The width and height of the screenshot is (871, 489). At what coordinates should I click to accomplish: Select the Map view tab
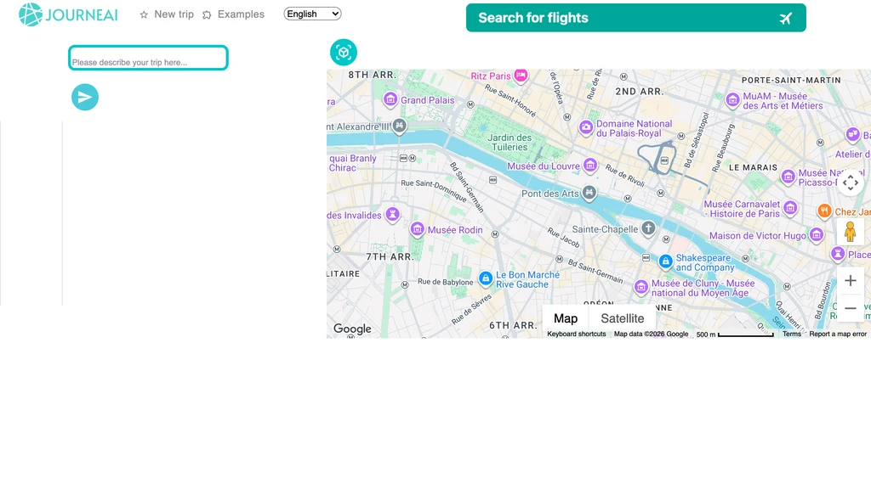click(566, 318)
